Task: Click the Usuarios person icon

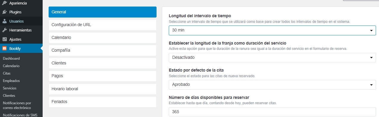Action: pos(4,21)
